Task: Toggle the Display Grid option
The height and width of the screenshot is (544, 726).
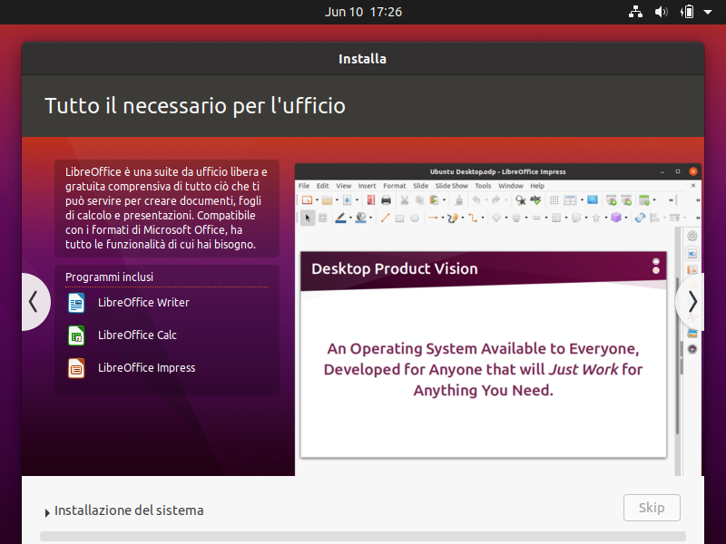Action: click(554, 199)
